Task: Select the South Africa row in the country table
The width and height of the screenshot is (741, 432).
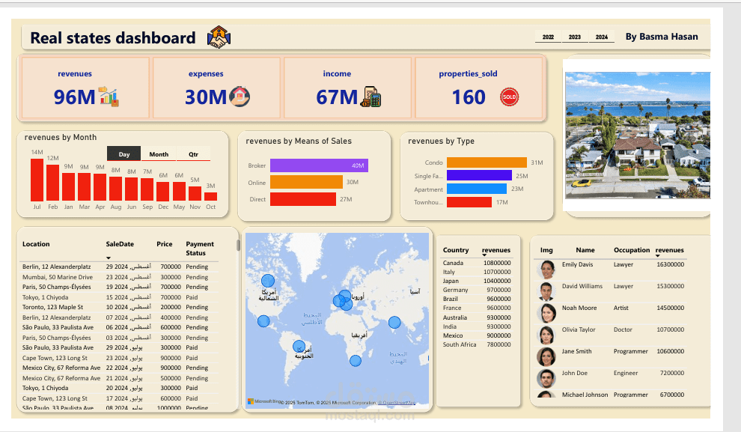Action: [x=476, y=344]
